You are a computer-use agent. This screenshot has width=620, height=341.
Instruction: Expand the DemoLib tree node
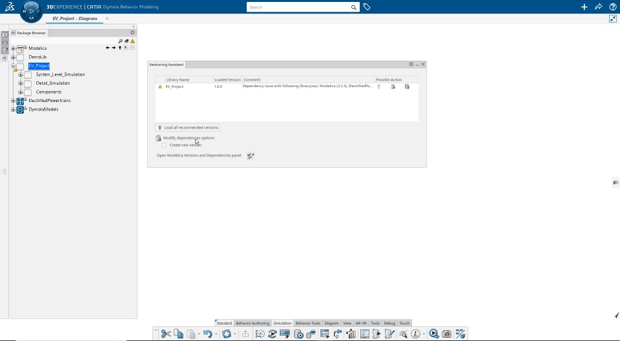(13, 57)
